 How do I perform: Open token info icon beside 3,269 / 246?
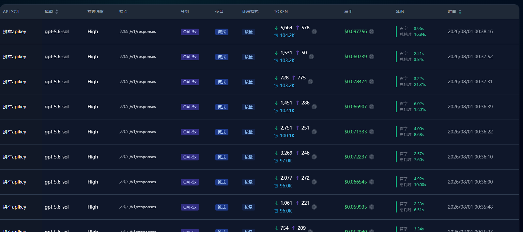(314, 157)
